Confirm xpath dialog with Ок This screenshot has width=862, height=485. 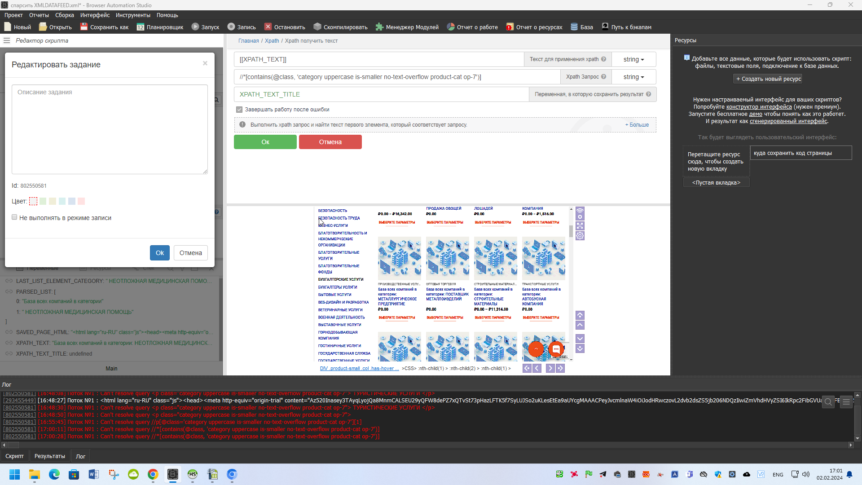(265, 142)
